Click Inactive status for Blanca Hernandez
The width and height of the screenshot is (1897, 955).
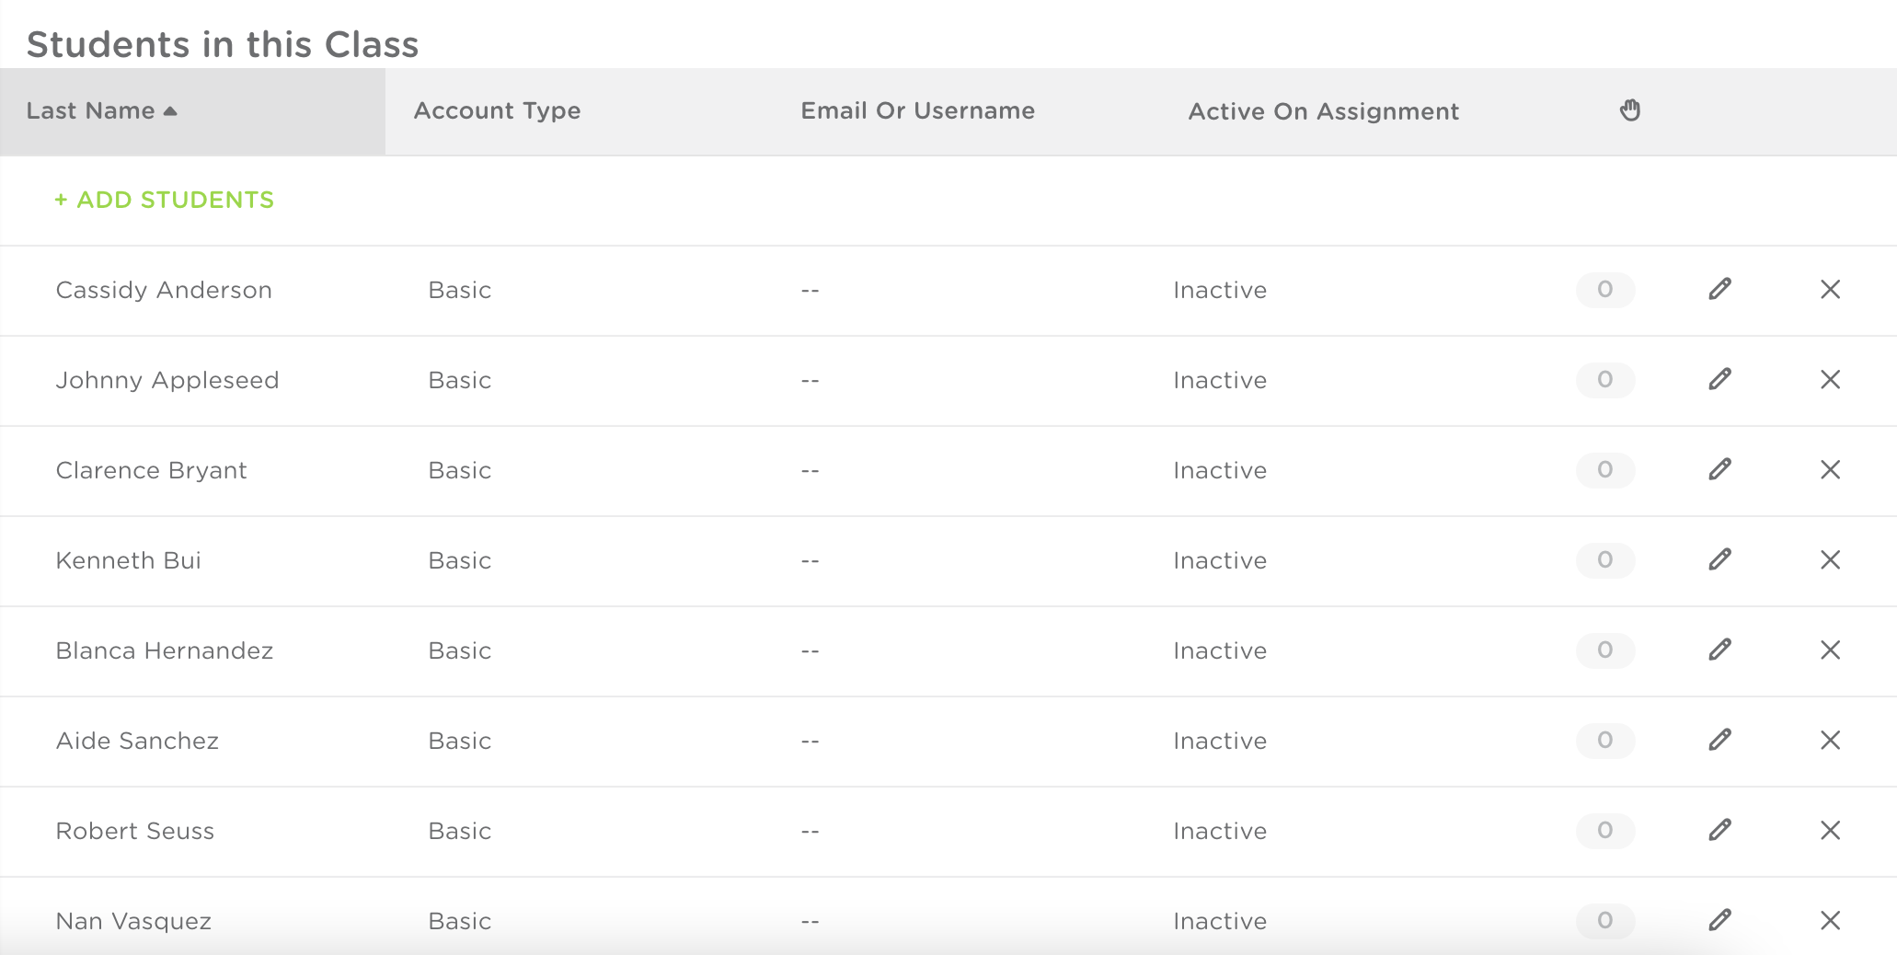click(1220, 650)
